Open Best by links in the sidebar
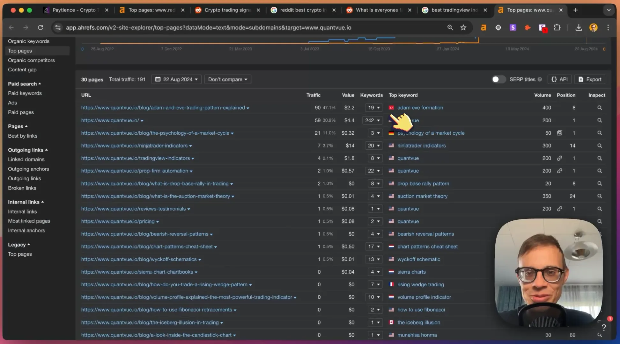 23,136
